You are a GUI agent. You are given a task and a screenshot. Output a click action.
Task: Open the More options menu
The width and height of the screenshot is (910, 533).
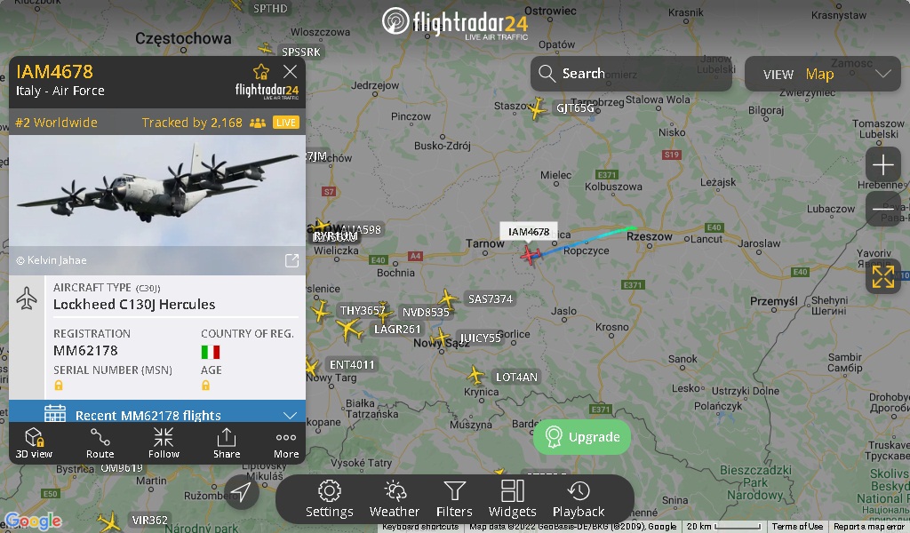(x=286, y=443)
